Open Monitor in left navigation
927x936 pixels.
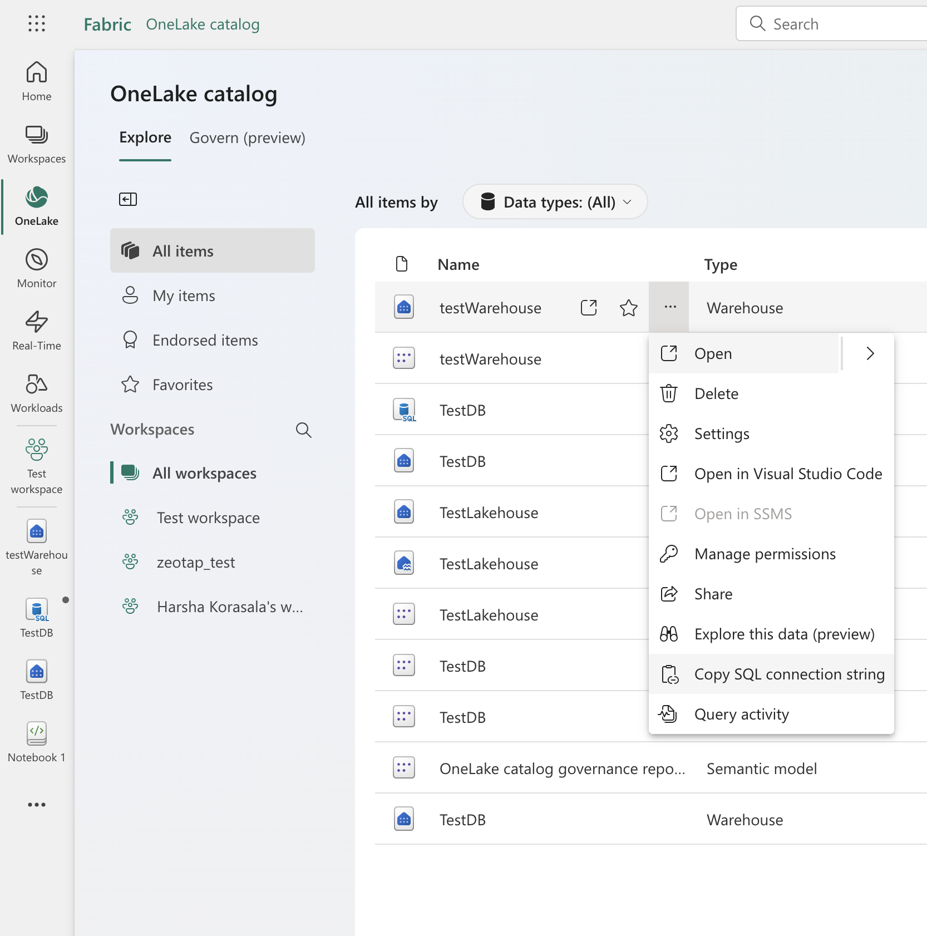tap(37, 268)
